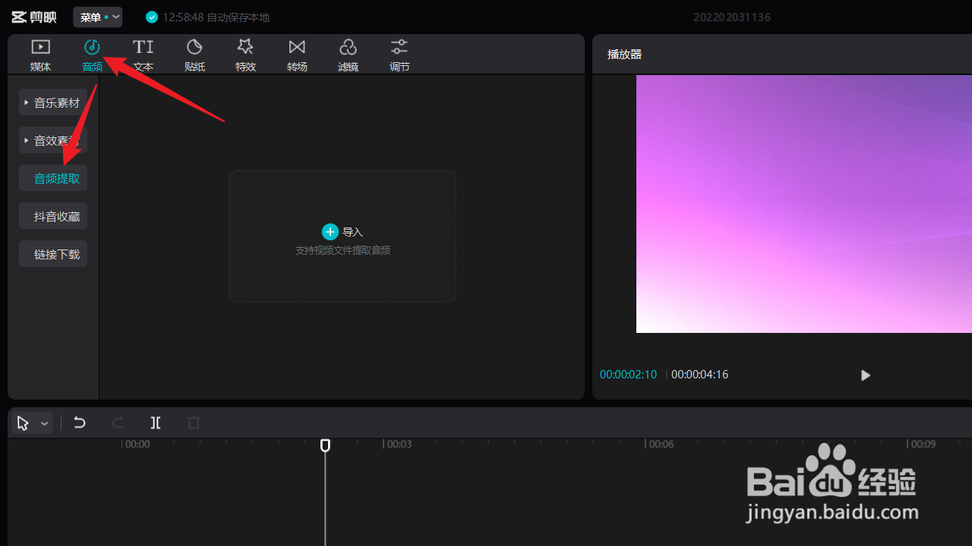Open the 文本 text tab
The width and height of the screenshot is (972, 546).
point(144,55)
